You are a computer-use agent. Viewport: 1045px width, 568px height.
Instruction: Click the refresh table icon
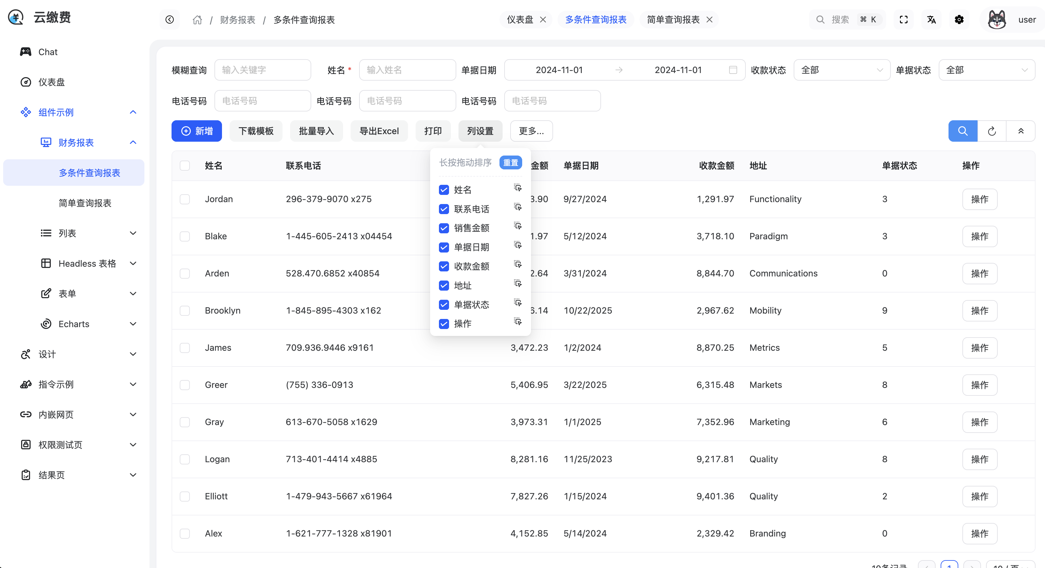pos(991,131)
